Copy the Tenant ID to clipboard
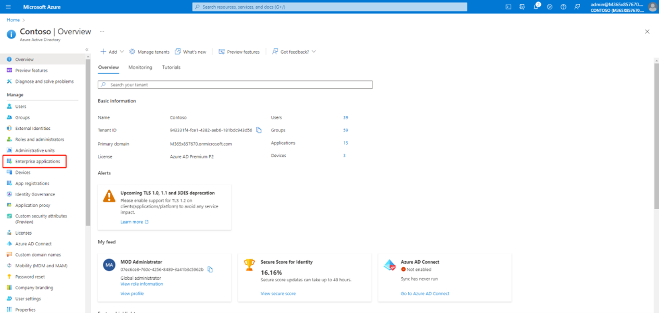Image resolution: width=659 pixels, height=313 pixels. coord(259,130)
